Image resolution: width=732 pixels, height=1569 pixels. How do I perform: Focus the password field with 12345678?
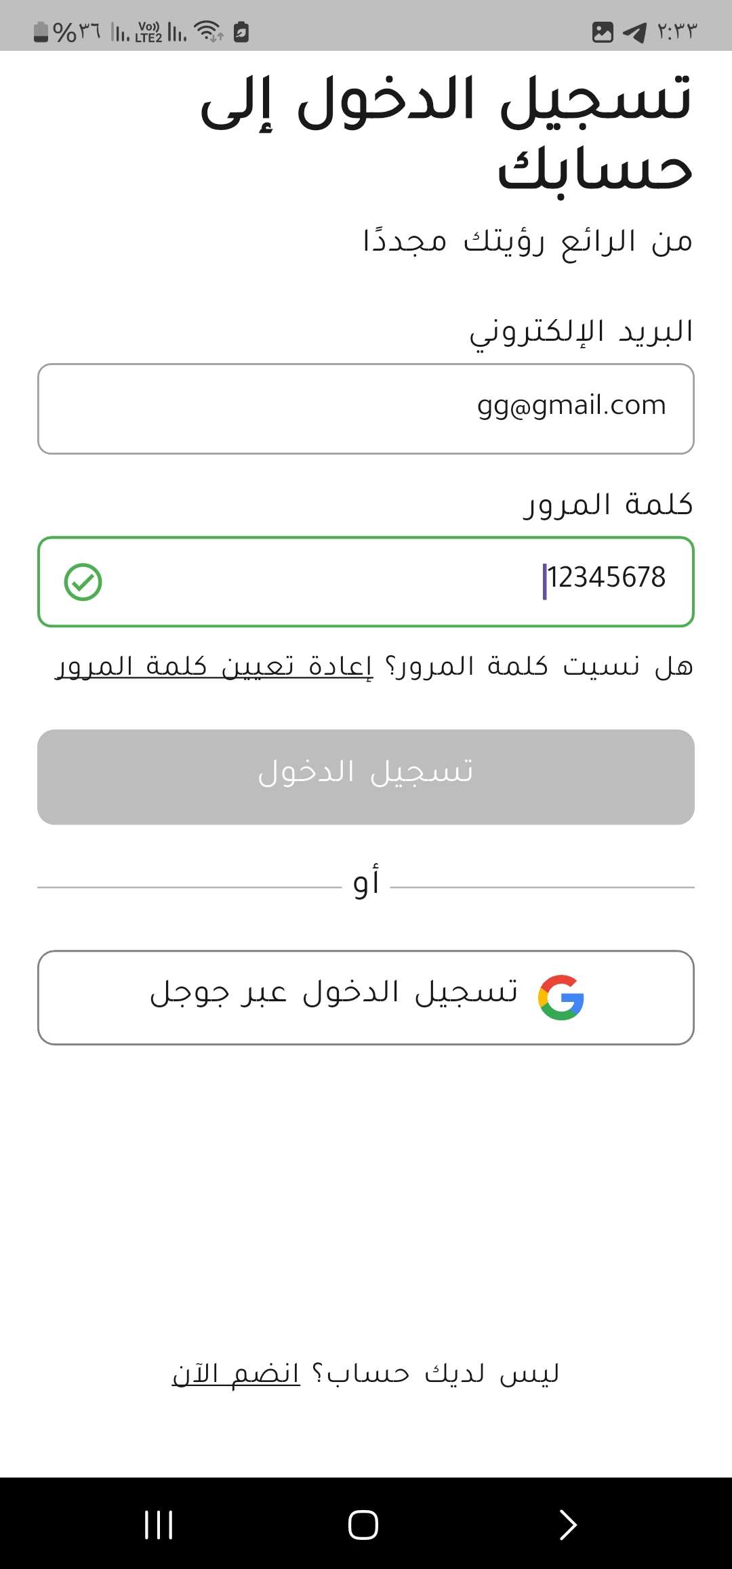point(366,582)
